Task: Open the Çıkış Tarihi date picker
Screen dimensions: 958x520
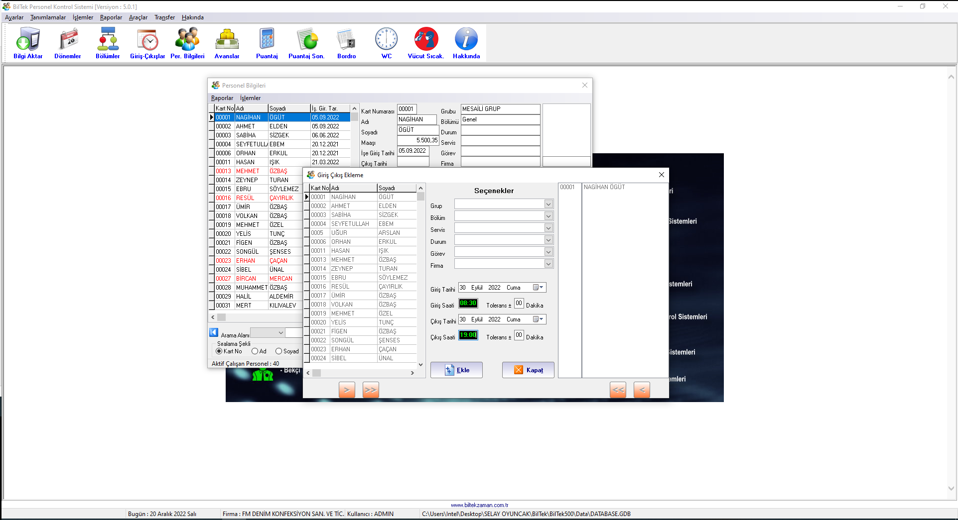Action: (539, 319)
